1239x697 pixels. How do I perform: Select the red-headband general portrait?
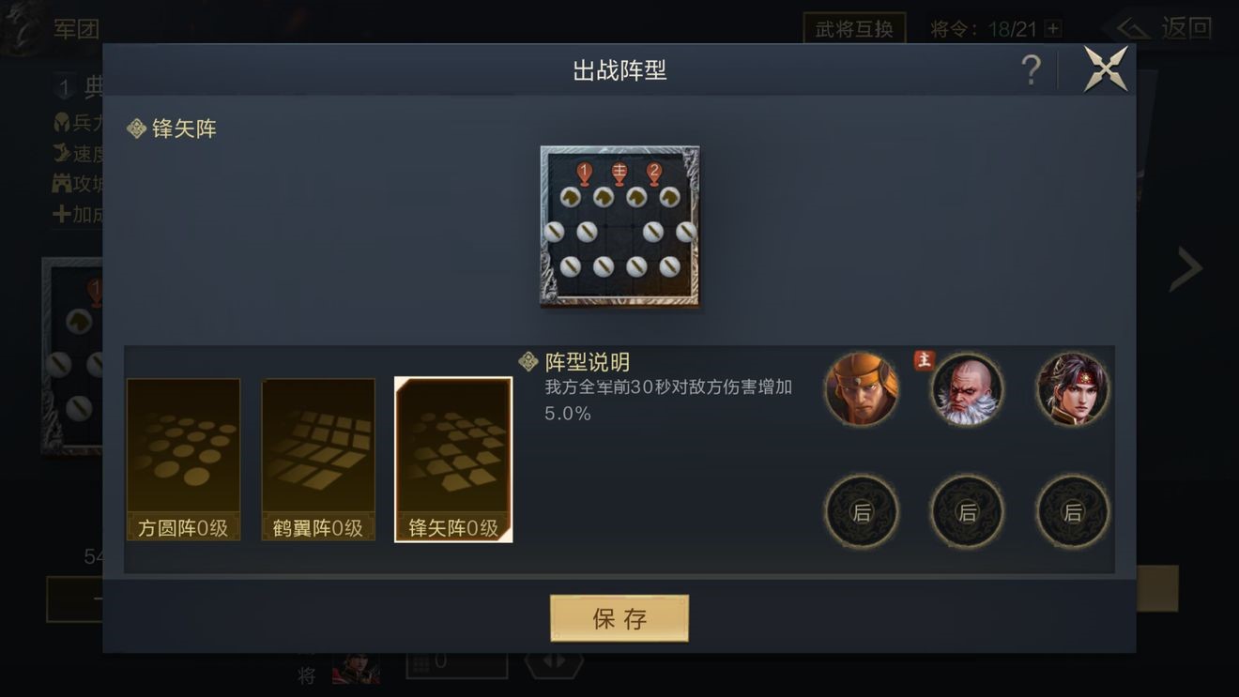(x=1073, y=389)
